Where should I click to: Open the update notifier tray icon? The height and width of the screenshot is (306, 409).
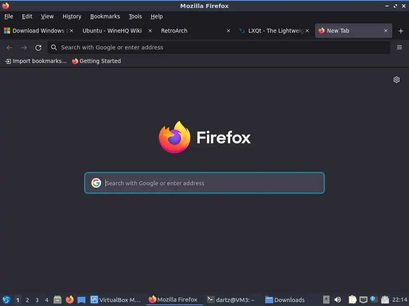[374, 300]
